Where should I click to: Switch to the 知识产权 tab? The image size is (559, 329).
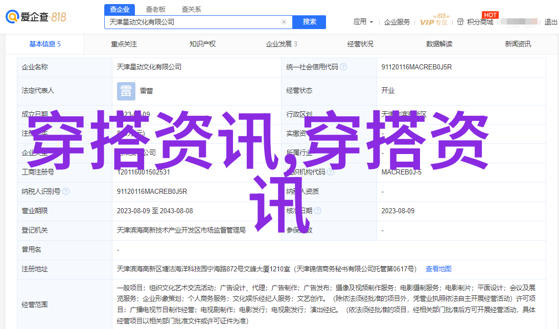coord(202,44)
